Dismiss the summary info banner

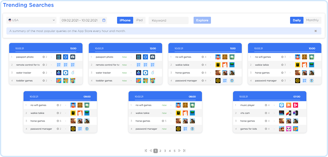point(315,31)
